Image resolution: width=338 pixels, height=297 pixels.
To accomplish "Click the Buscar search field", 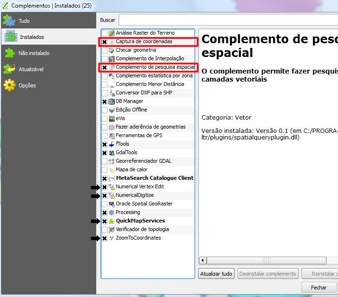I will (228, 20).
